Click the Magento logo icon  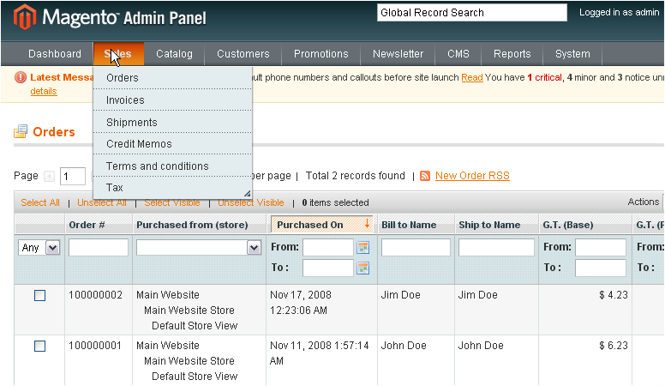coord(23,16)
